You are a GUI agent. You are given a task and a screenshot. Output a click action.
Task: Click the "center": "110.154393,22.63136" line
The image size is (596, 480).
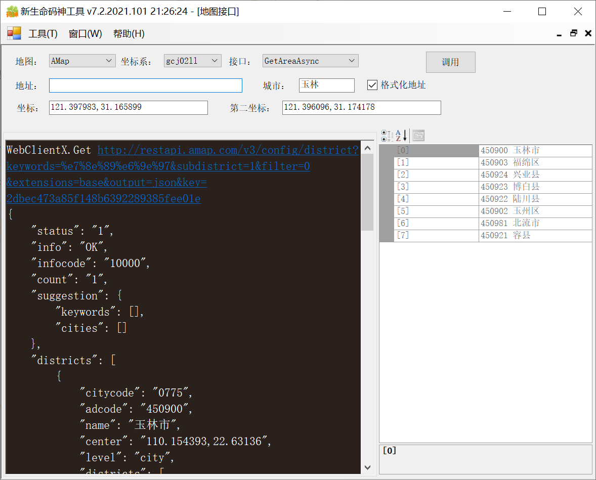[x=176, y=442]
